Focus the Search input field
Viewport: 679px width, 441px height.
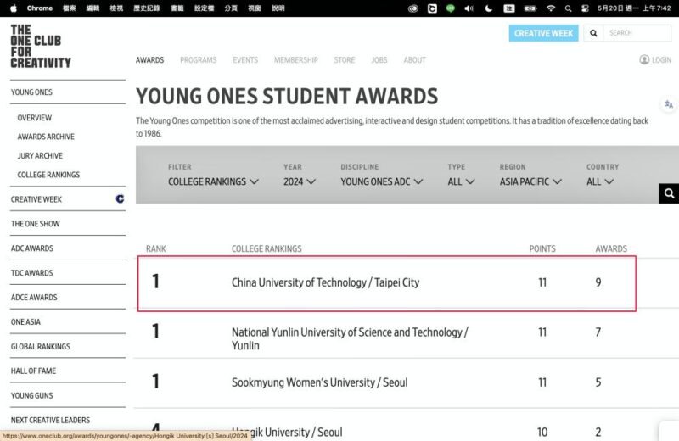[x=637, y=33]
